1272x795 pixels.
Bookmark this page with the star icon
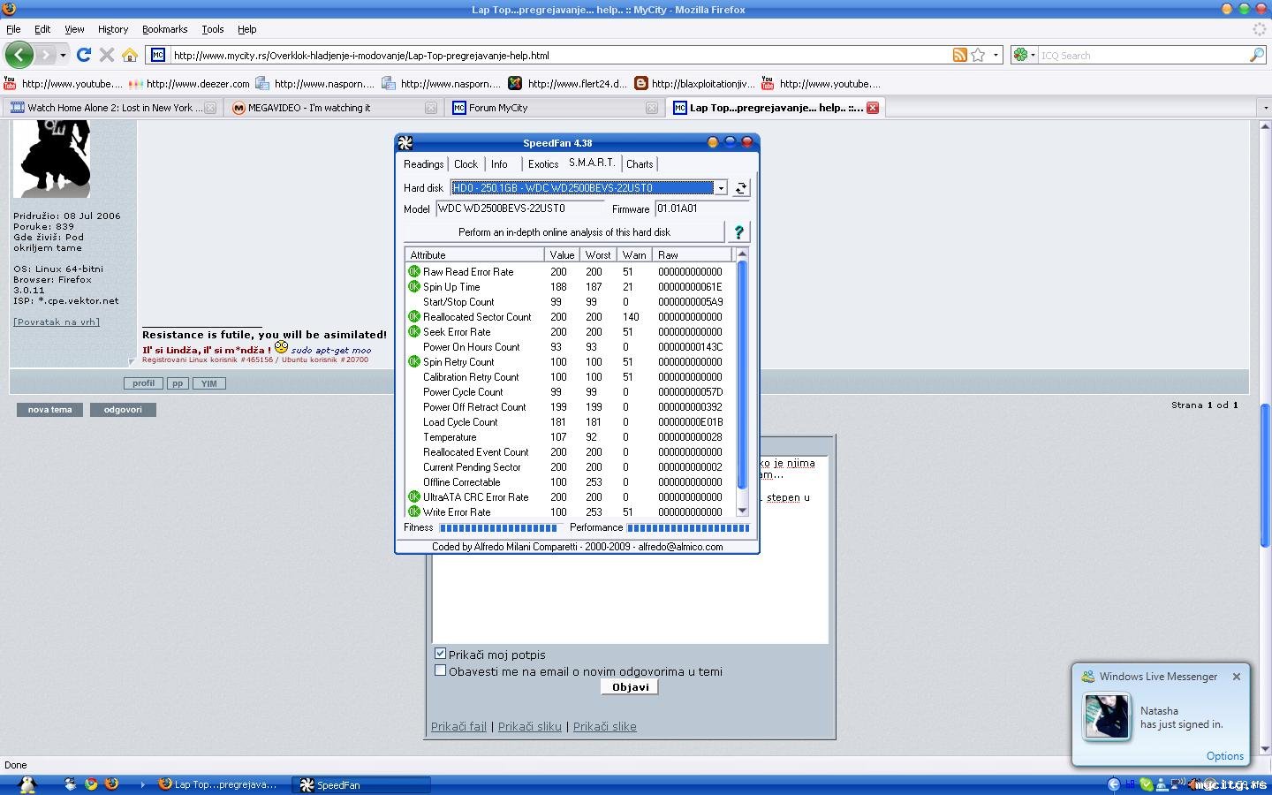tap(978, 55)
